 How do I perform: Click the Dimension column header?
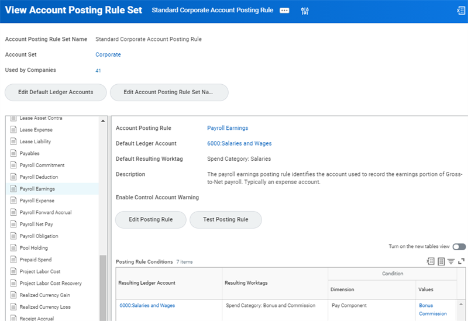(371, 289)
